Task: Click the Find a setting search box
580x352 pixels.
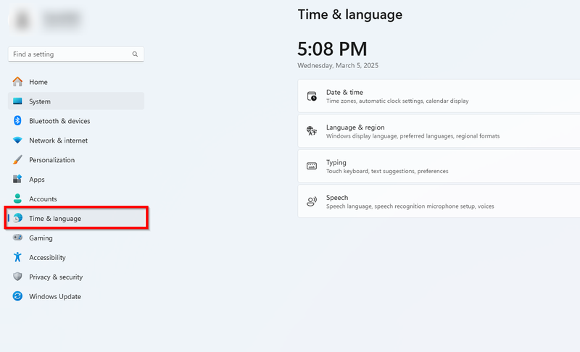Action: pyautogui.click(x=76, y=54)
